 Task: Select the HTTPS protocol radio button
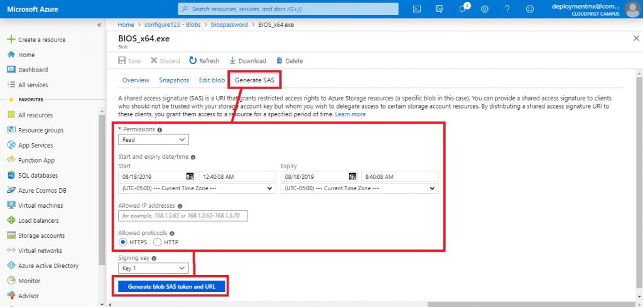pos(124,242)
